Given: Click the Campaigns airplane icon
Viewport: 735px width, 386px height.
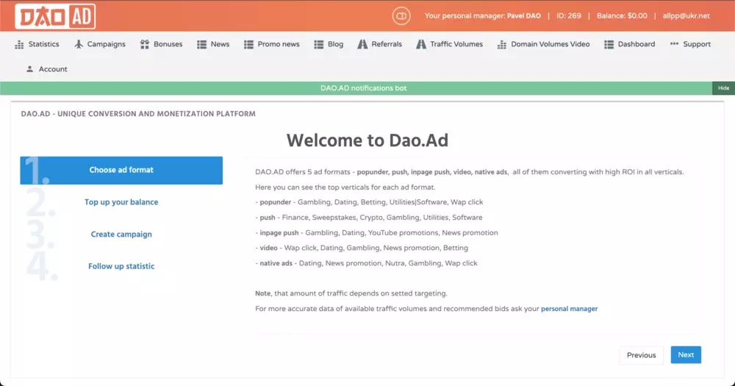Looking at the screenshot, I should (x=79, y=44).
